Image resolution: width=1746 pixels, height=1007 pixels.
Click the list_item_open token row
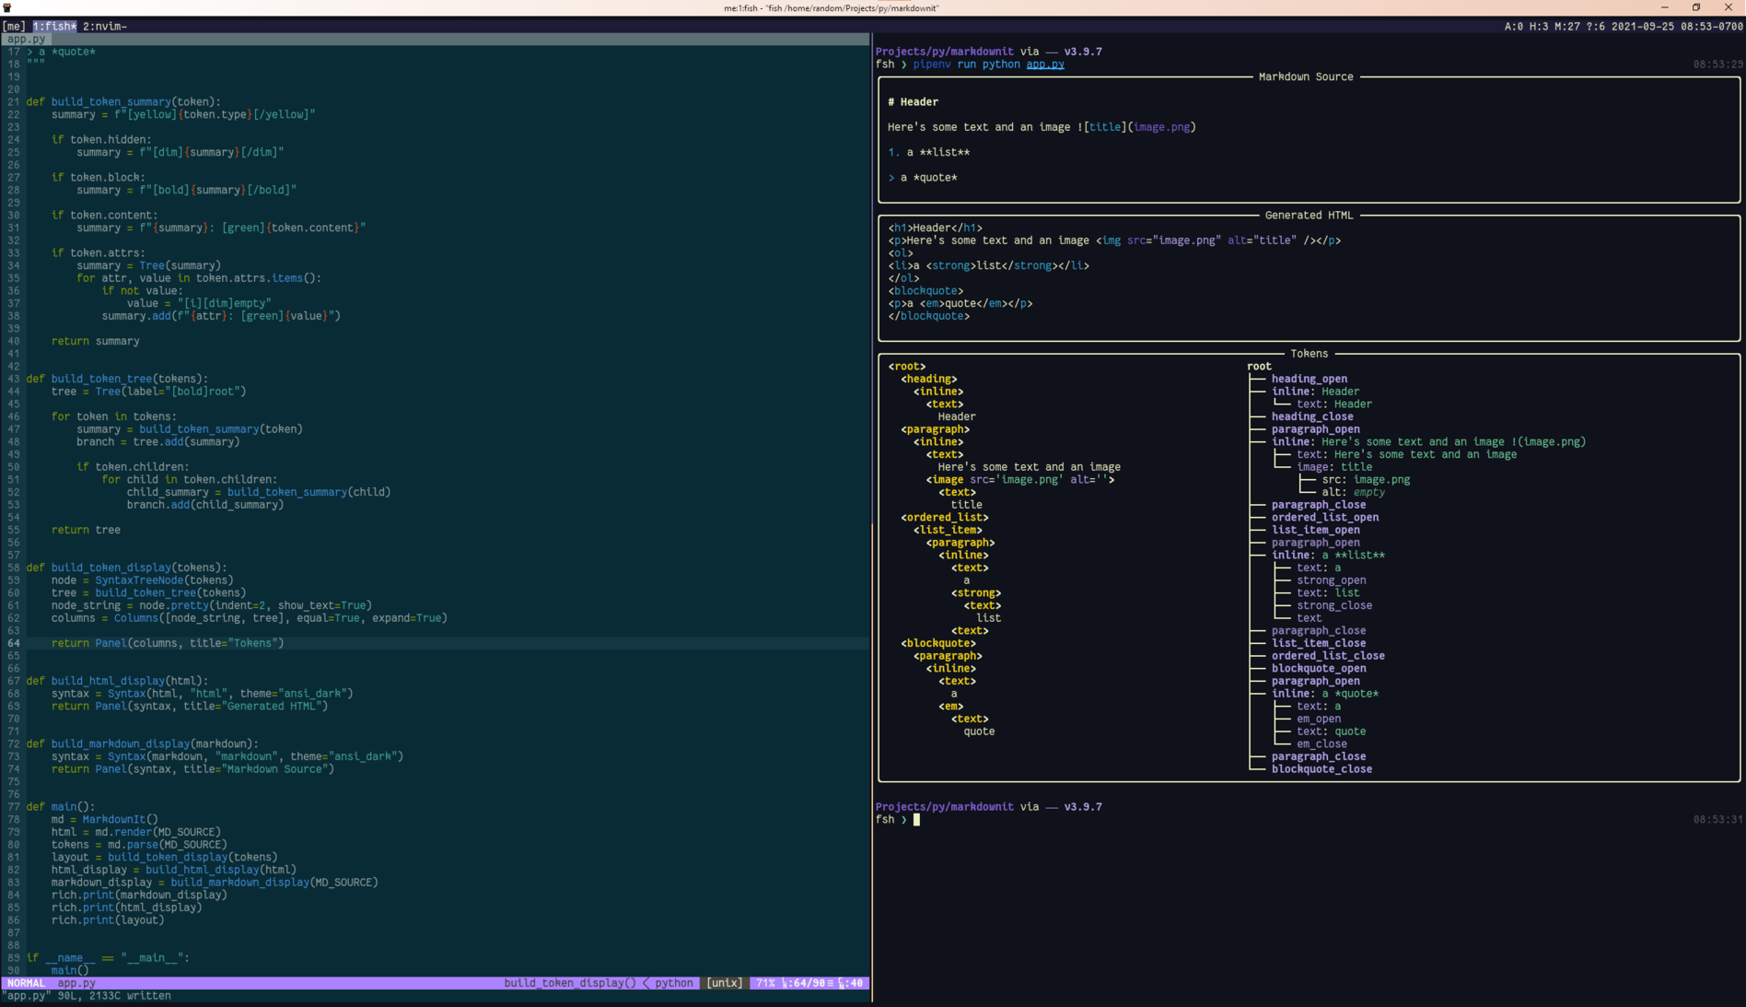(1315, 530)
